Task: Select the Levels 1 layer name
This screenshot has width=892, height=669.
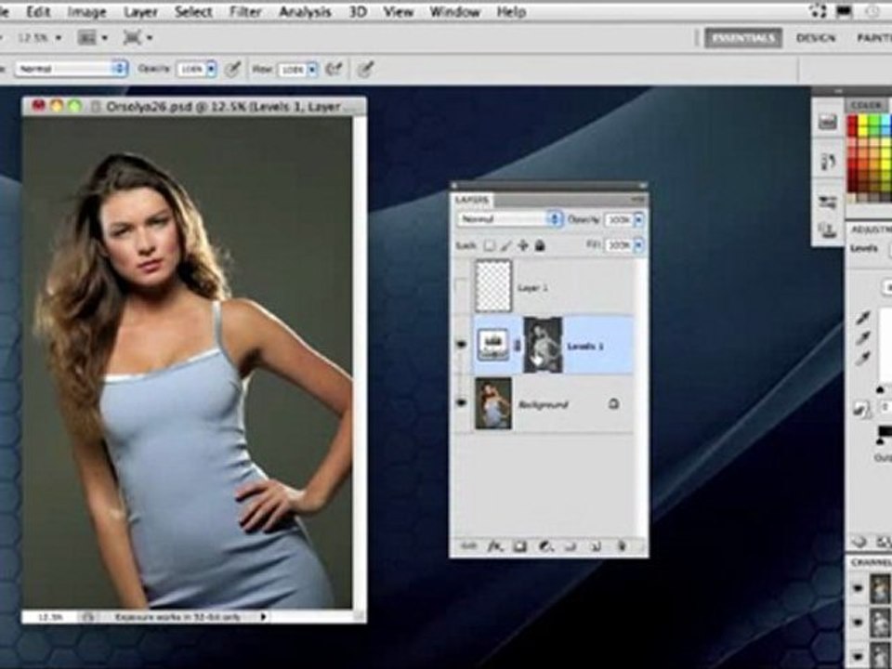Action: (x=585, y=347)
